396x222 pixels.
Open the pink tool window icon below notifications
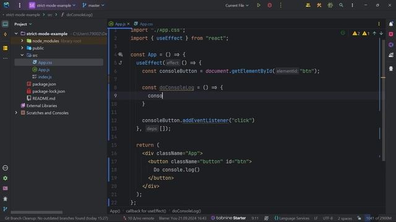tap(391, 34)
